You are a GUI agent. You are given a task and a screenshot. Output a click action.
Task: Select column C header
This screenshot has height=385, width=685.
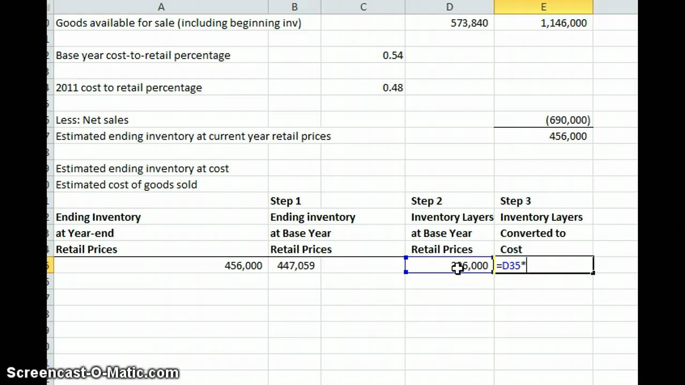pyautogui.click(x=363, y=7)
